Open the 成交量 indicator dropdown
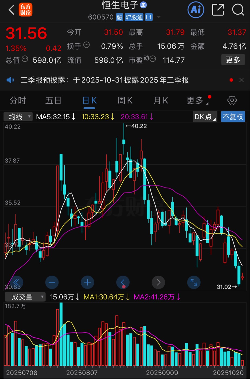 coord(25,297)
